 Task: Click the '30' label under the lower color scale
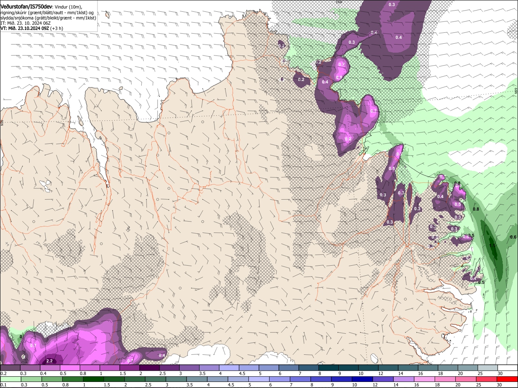click(x=499, y=385)
